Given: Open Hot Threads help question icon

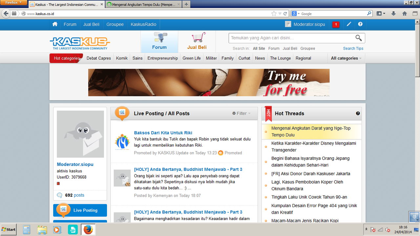Looking at the screenshot, I should (358, 113).
